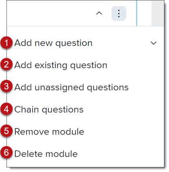This screenshot has width=169, height=172.
Task: Click white strip between divider and scrollbar
Action: pyautogui.click(x=145, y=14)
